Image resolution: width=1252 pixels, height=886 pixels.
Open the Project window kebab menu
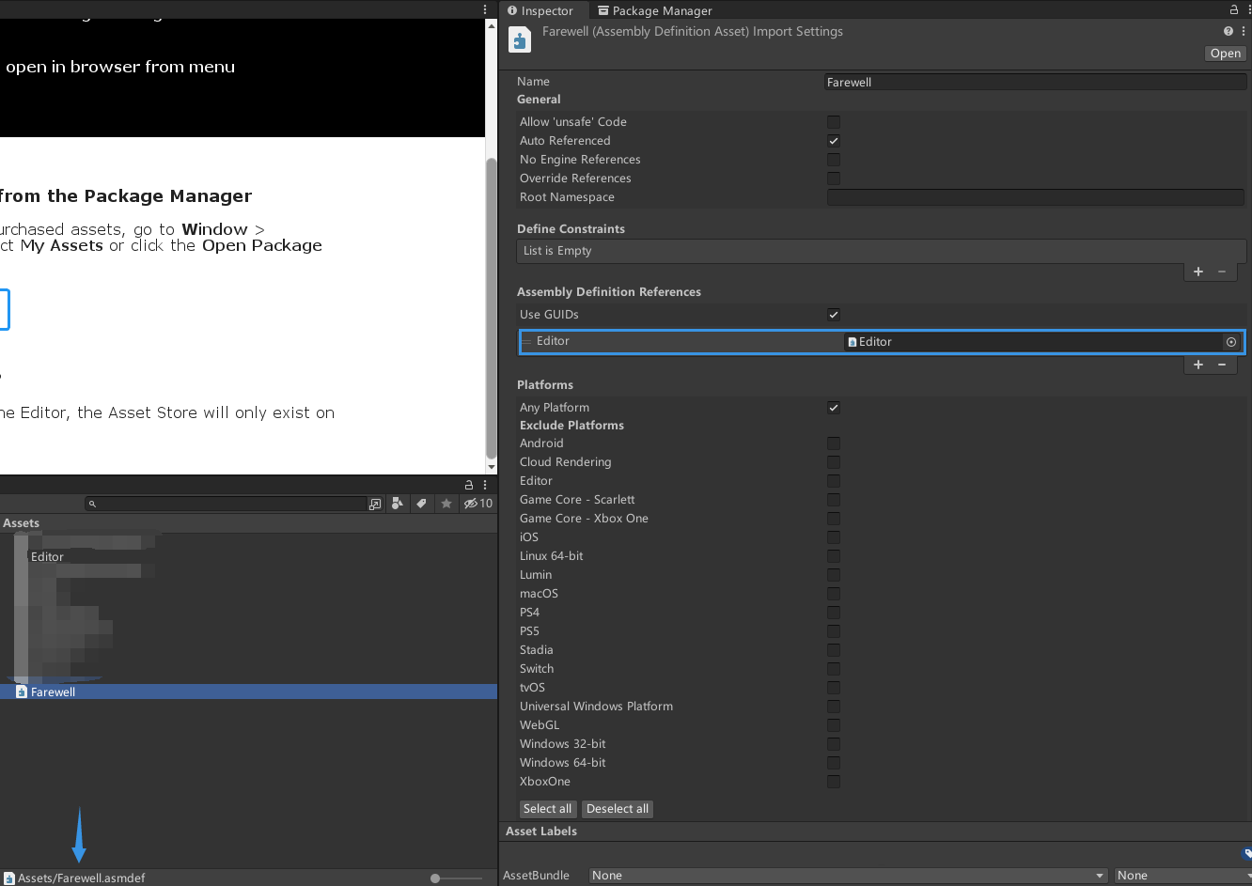pyautogui.click(x=485, y=485)
